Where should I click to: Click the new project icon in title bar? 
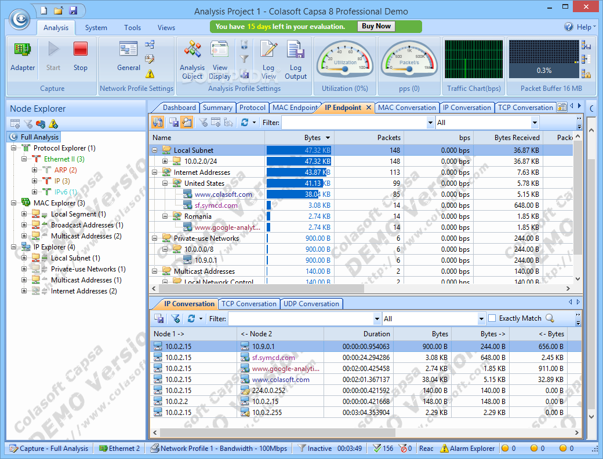(44, 10)
